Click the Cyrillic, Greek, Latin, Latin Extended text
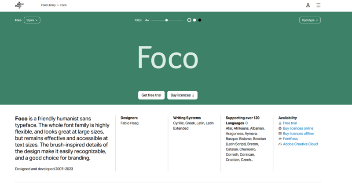This screenshot has width=352, height=183. pos(193,126)
